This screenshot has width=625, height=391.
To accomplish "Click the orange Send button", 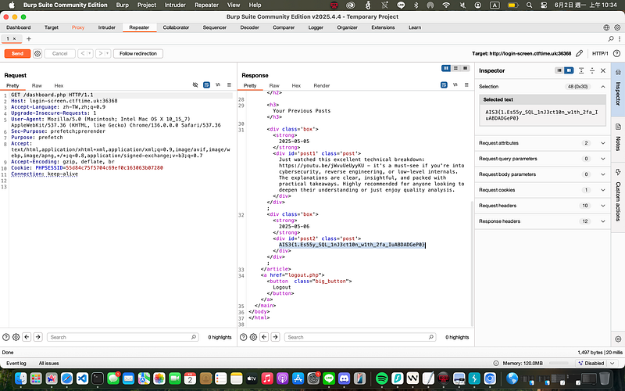I will [x=17, y=53].
